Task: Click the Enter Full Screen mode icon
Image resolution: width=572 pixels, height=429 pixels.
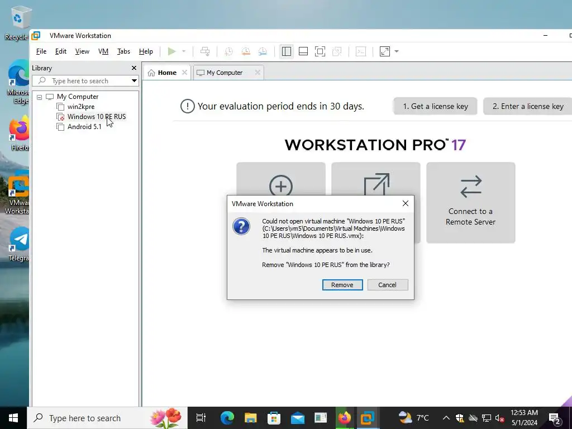Action: [320, 51]
